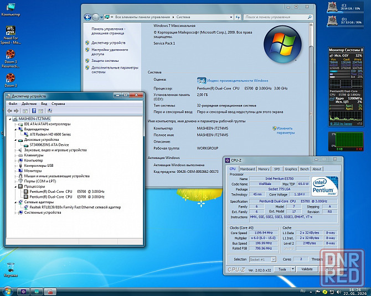This screenshot has width=371, height=296.
Task: Click the Windows Start orb
Action: tap(8, 290)
